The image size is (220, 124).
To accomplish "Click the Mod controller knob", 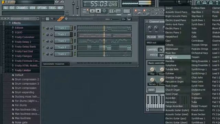I will pyautogui.click(x=152, y=69).
